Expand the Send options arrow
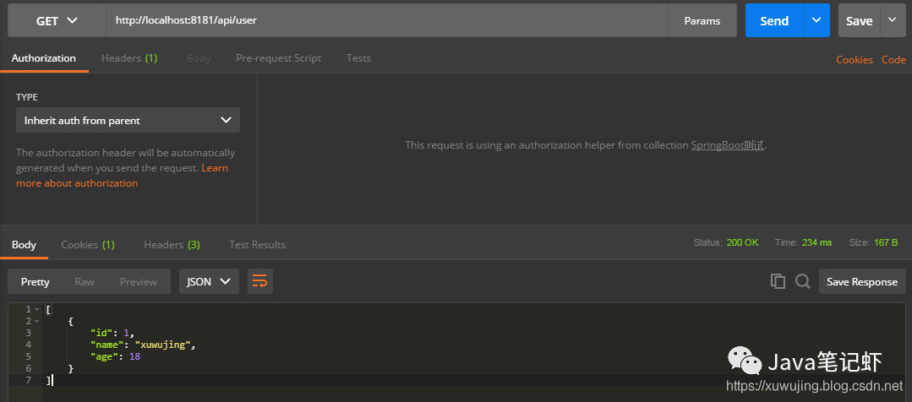 click(816, 20)
